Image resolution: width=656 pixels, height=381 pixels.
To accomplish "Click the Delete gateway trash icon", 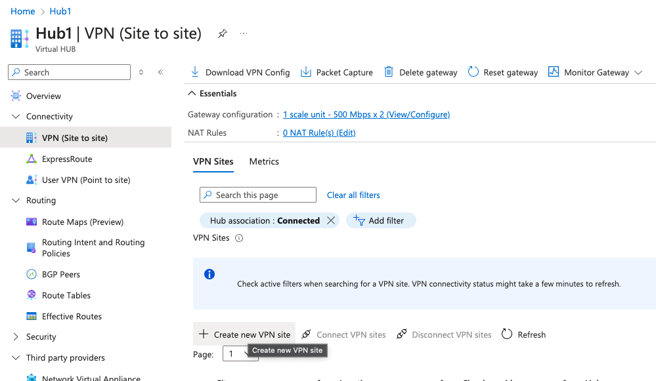I will 389,72.
